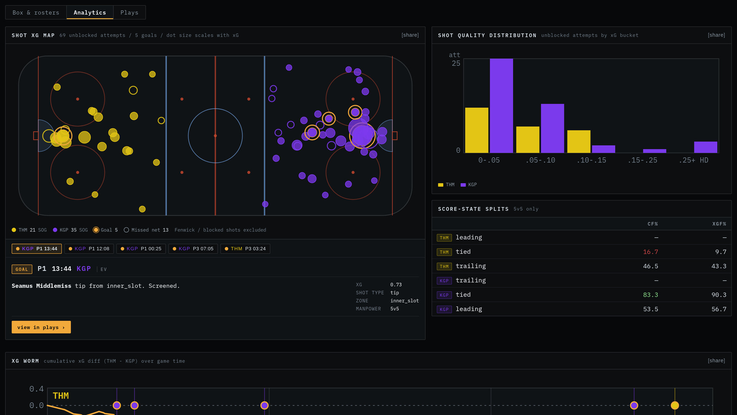Open the Plays tab

(x=129, y=12)
